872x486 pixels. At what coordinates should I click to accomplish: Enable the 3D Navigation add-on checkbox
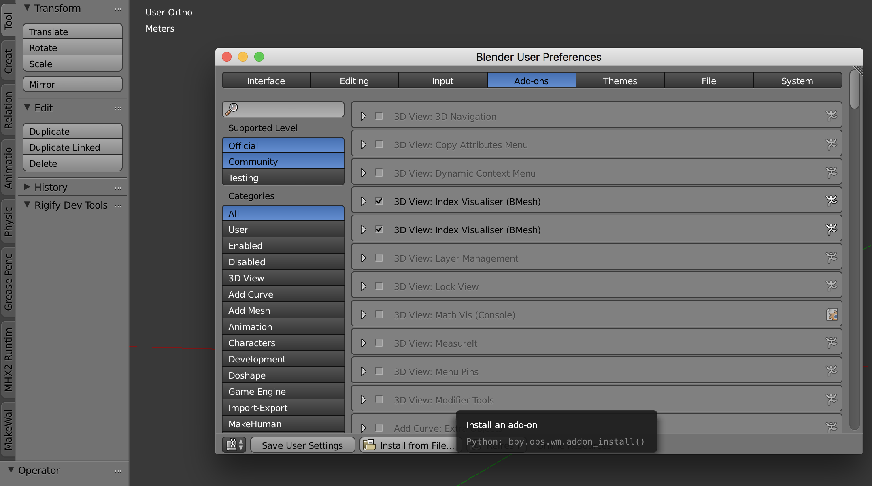[x=379, y=116]
